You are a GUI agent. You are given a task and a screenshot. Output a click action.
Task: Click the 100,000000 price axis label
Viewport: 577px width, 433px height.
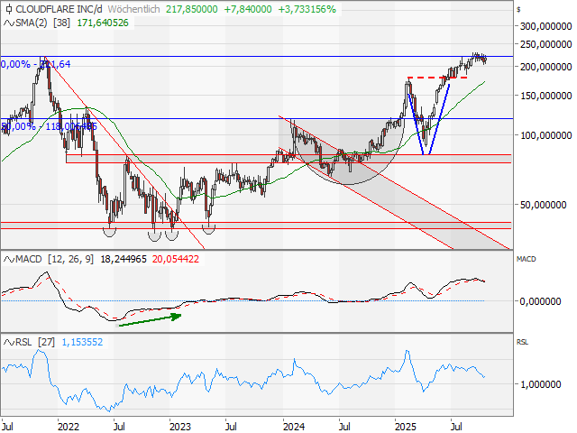[x=546, y=135]
